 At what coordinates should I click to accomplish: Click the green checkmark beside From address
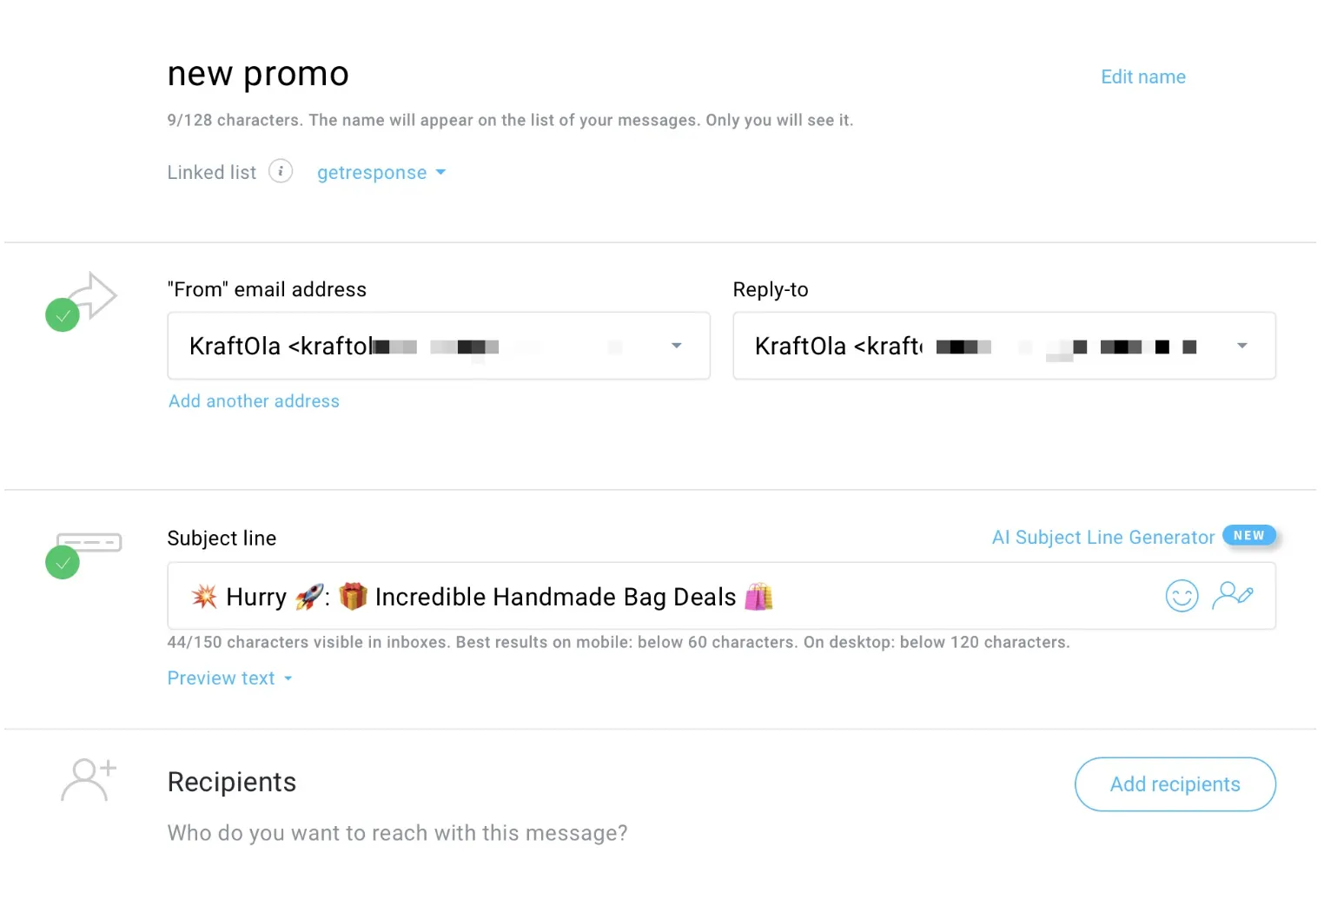click(x=63, y=314)
